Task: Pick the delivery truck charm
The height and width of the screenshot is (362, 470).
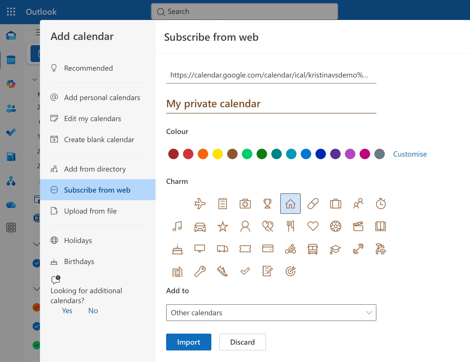Action: (223, 249)
